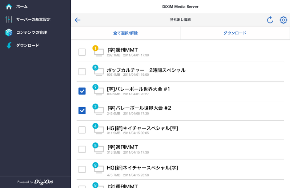Open コンテンツの管理 menu item
The width and height of the screenshot is (290, 188).
tap(32, 32)
